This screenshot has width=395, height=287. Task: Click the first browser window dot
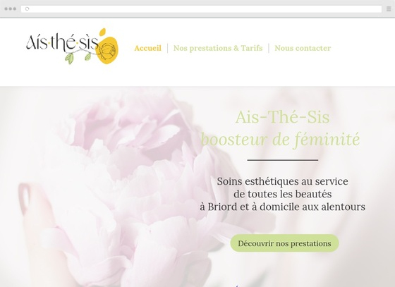coord(6,8)
